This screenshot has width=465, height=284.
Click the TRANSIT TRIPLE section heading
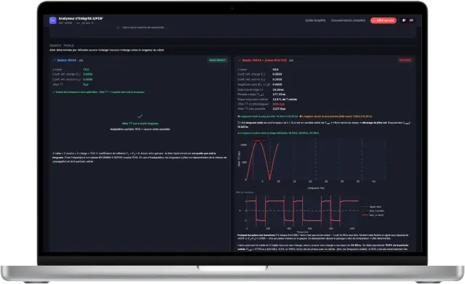[61, 46]
